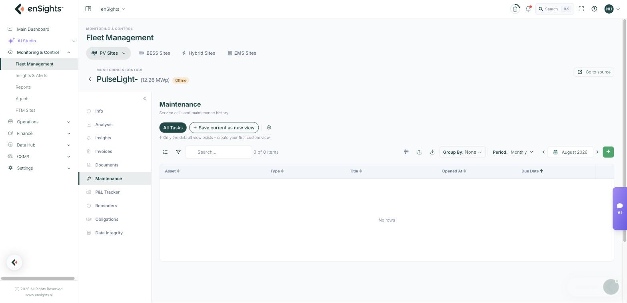Collapse the Monitoring & Control section
The width and height of the screenshot is (627, 303).
click(x=69, y=52)
